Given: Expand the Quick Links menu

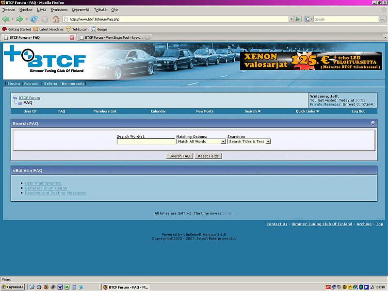Looking at the screenshot, I should click(307, 111).
